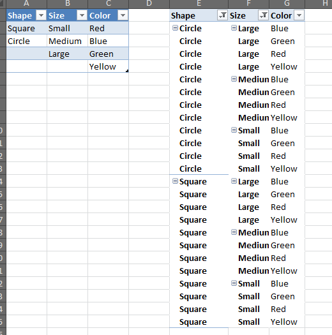Select Blue in first Circle Large row
This screenshot has width=332, height=335.
tap(287, 28)
